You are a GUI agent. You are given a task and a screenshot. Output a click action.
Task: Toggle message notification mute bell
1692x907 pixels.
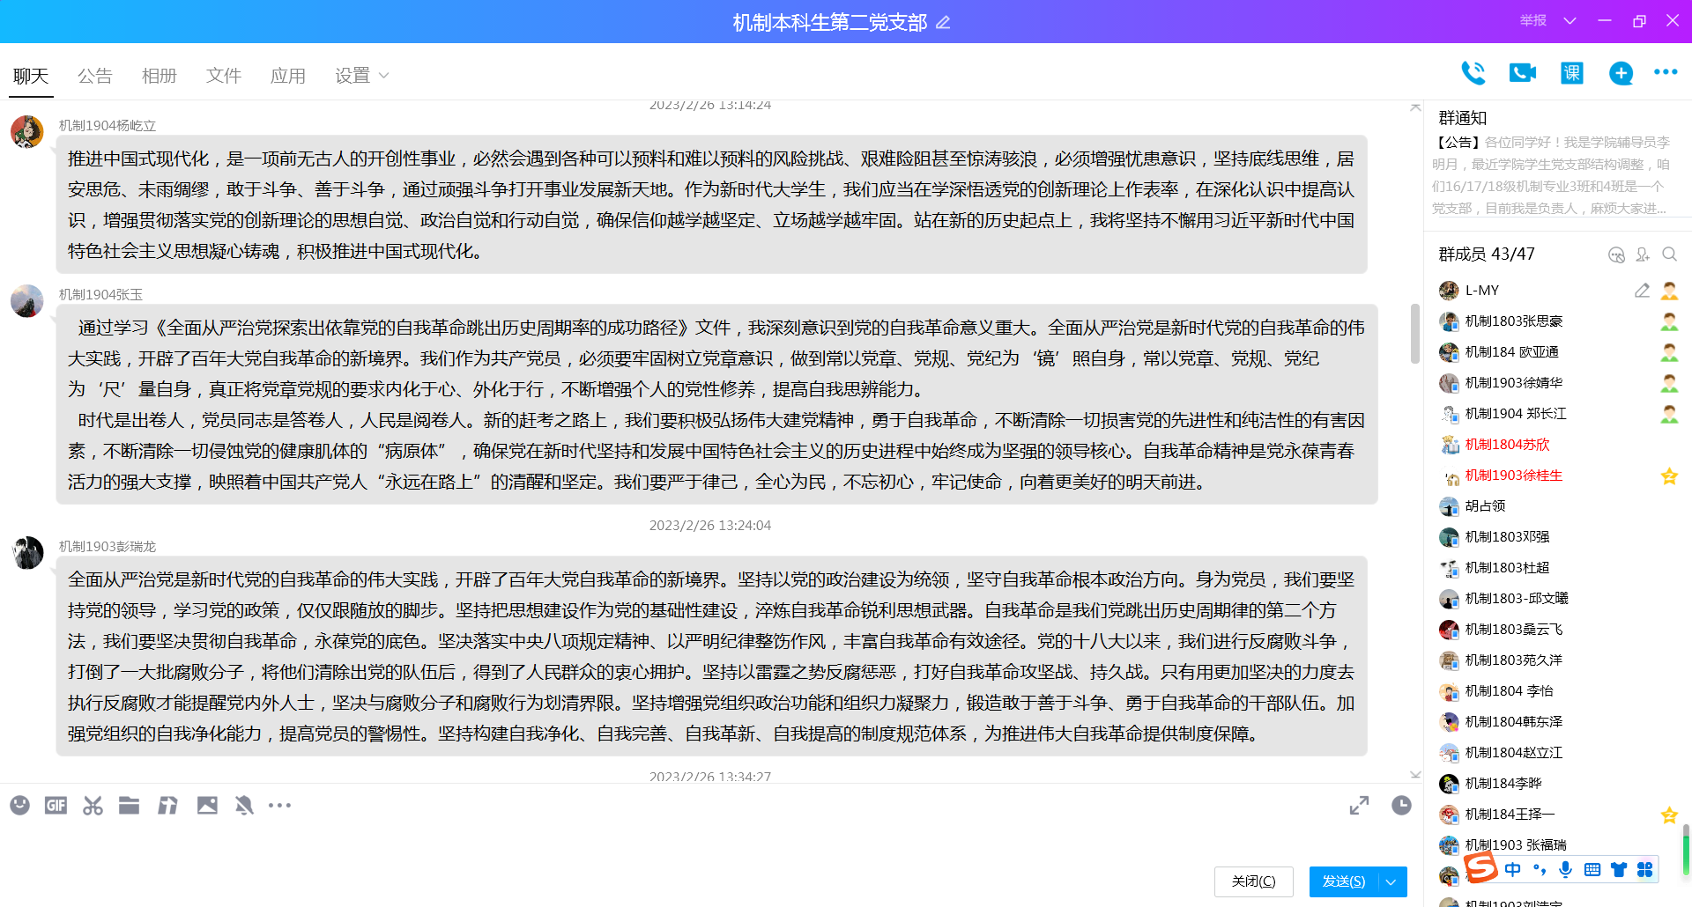point(243,805)
